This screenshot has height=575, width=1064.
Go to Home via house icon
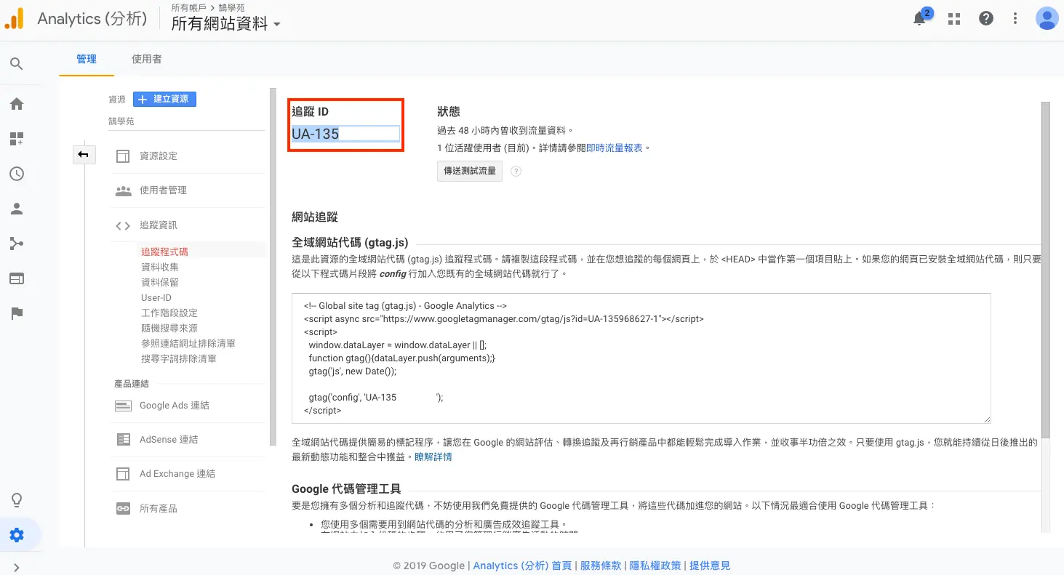tap(16, 104)
